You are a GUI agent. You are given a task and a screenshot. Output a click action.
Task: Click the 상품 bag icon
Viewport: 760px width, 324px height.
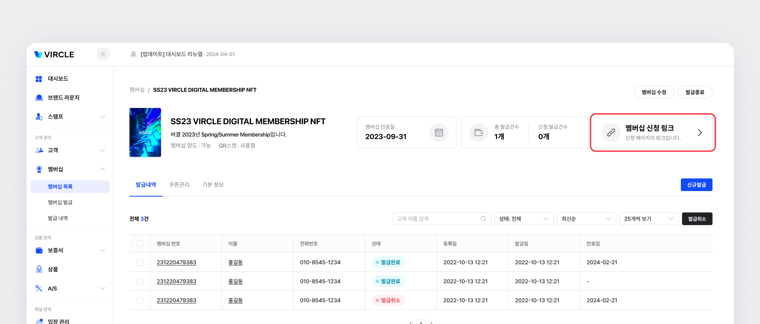(x=39, y=269)
